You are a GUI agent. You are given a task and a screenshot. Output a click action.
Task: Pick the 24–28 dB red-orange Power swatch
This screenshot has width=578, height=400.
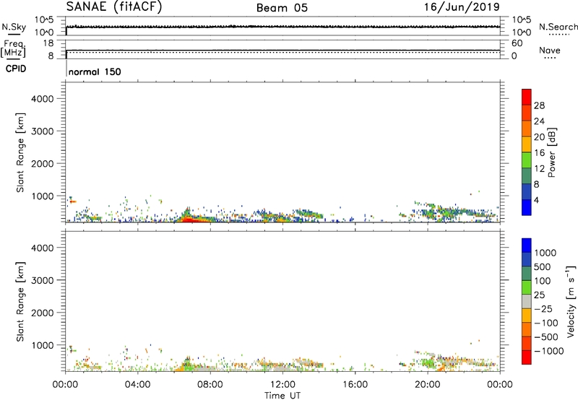[527, 113]
